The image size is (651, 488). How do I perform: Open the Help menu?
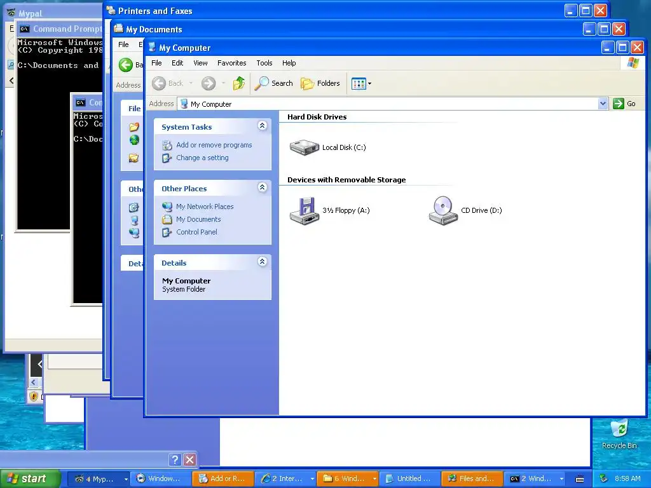pos(289,63)
